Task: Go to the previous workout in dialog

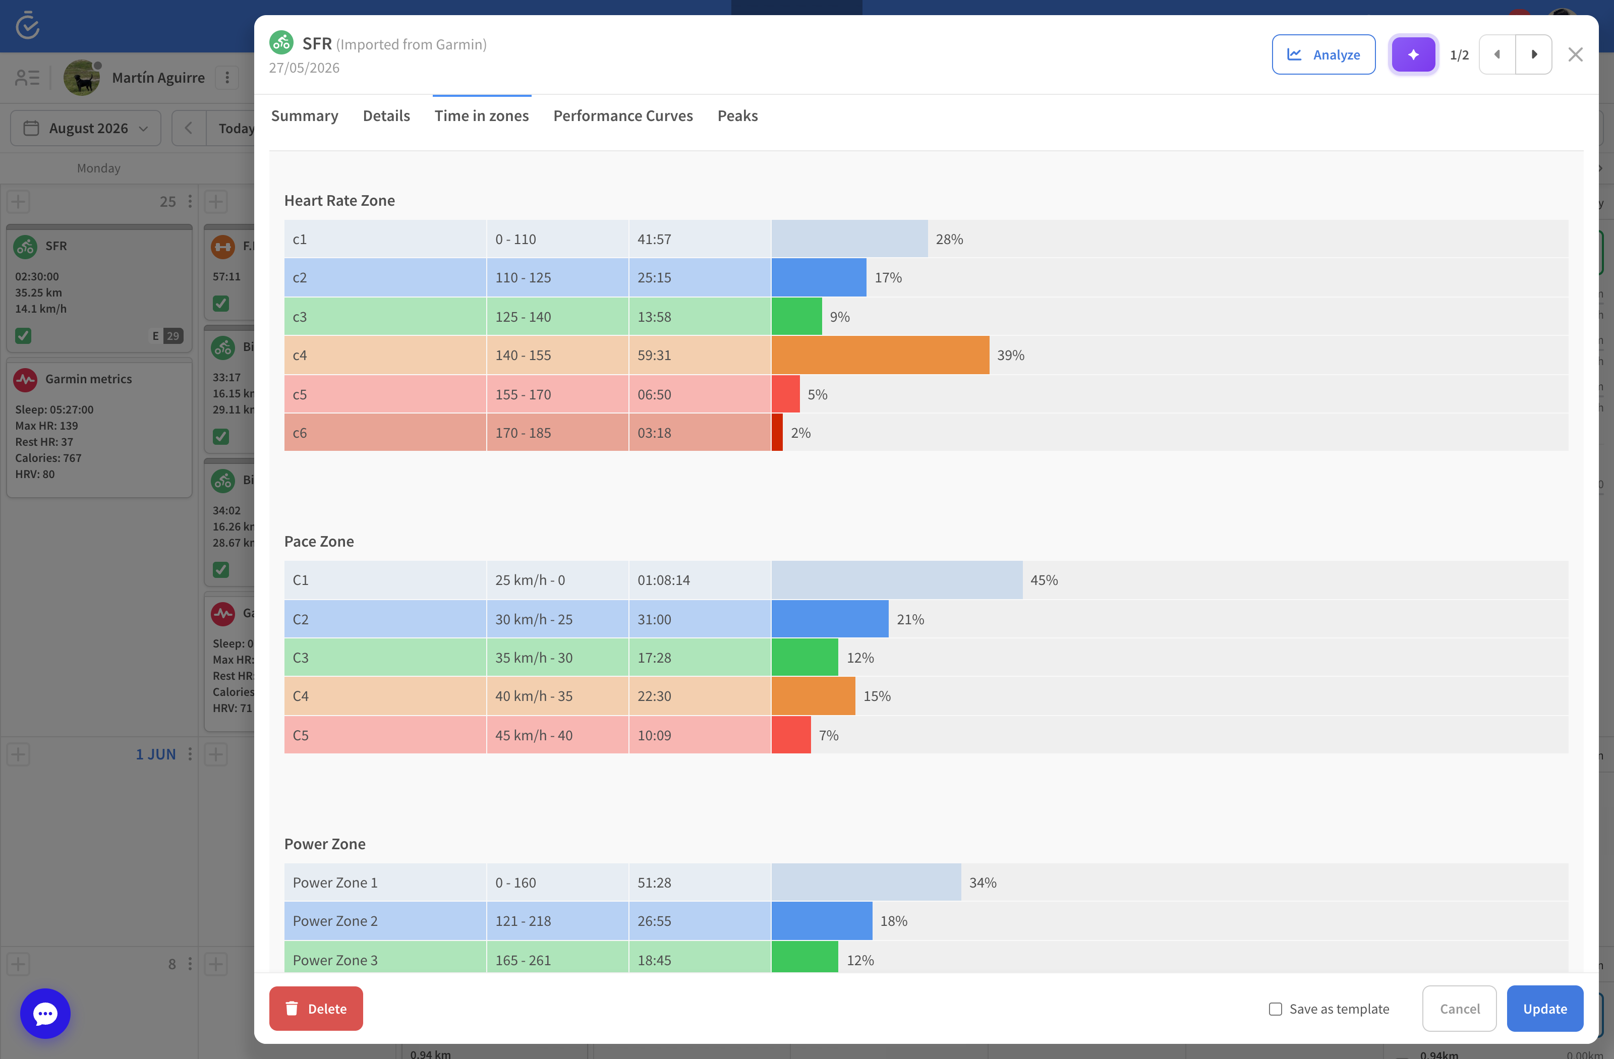Action: click(x=1497, y=54)
